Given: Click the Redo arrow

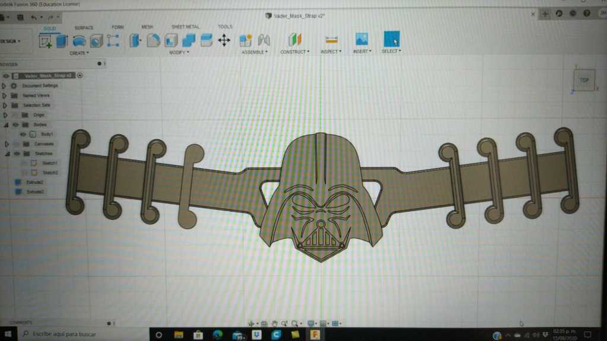Looking at the screenshot, I should 50,17.
